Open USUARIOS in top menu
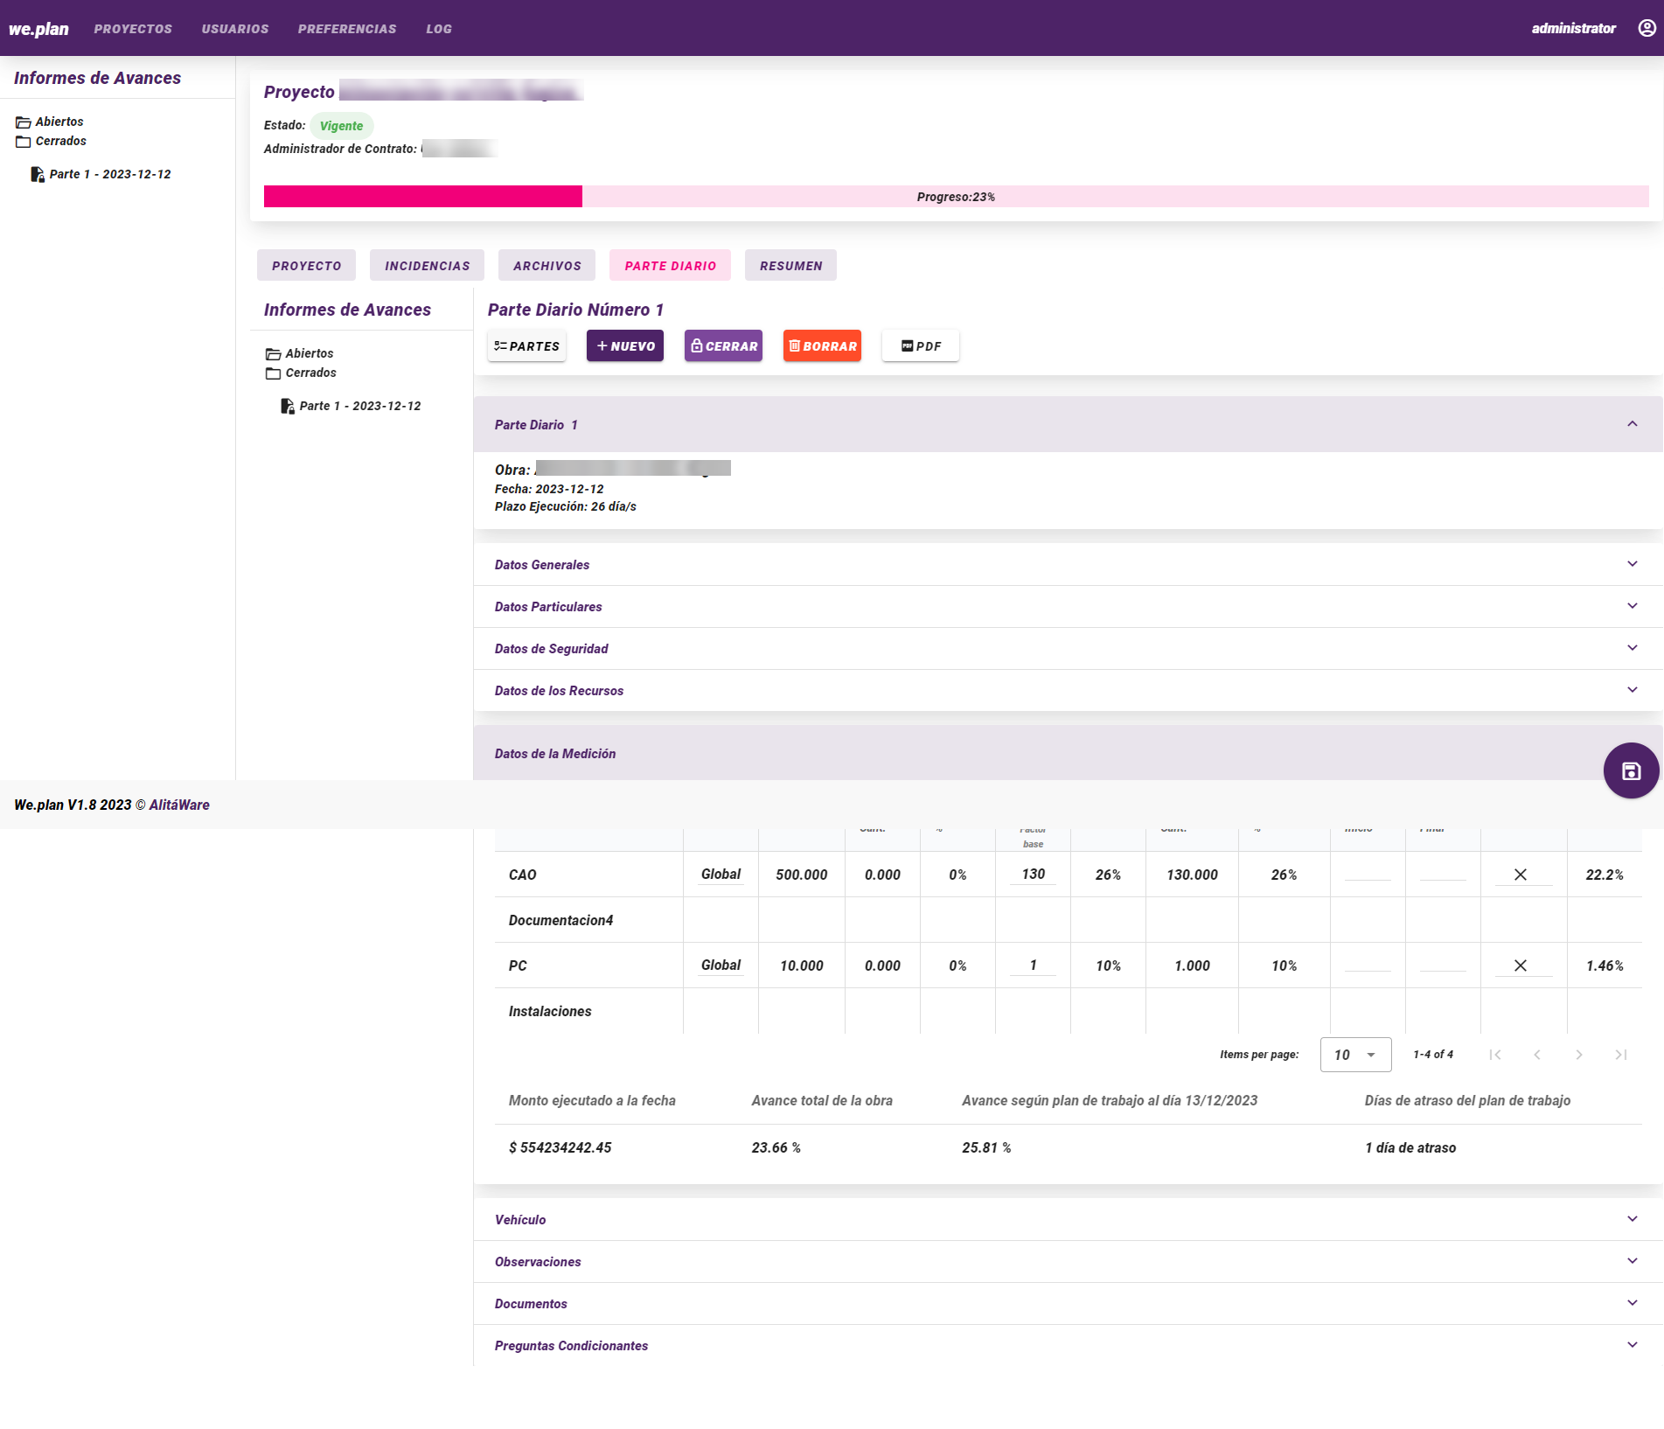The image size is (1664, 1429). pos(235,29)
